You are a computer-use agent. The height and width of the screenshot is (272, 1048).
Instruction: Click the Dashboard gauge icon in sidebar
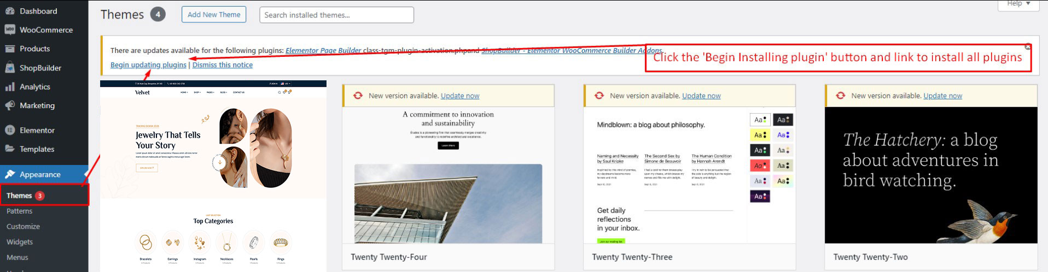pos(9,11)
